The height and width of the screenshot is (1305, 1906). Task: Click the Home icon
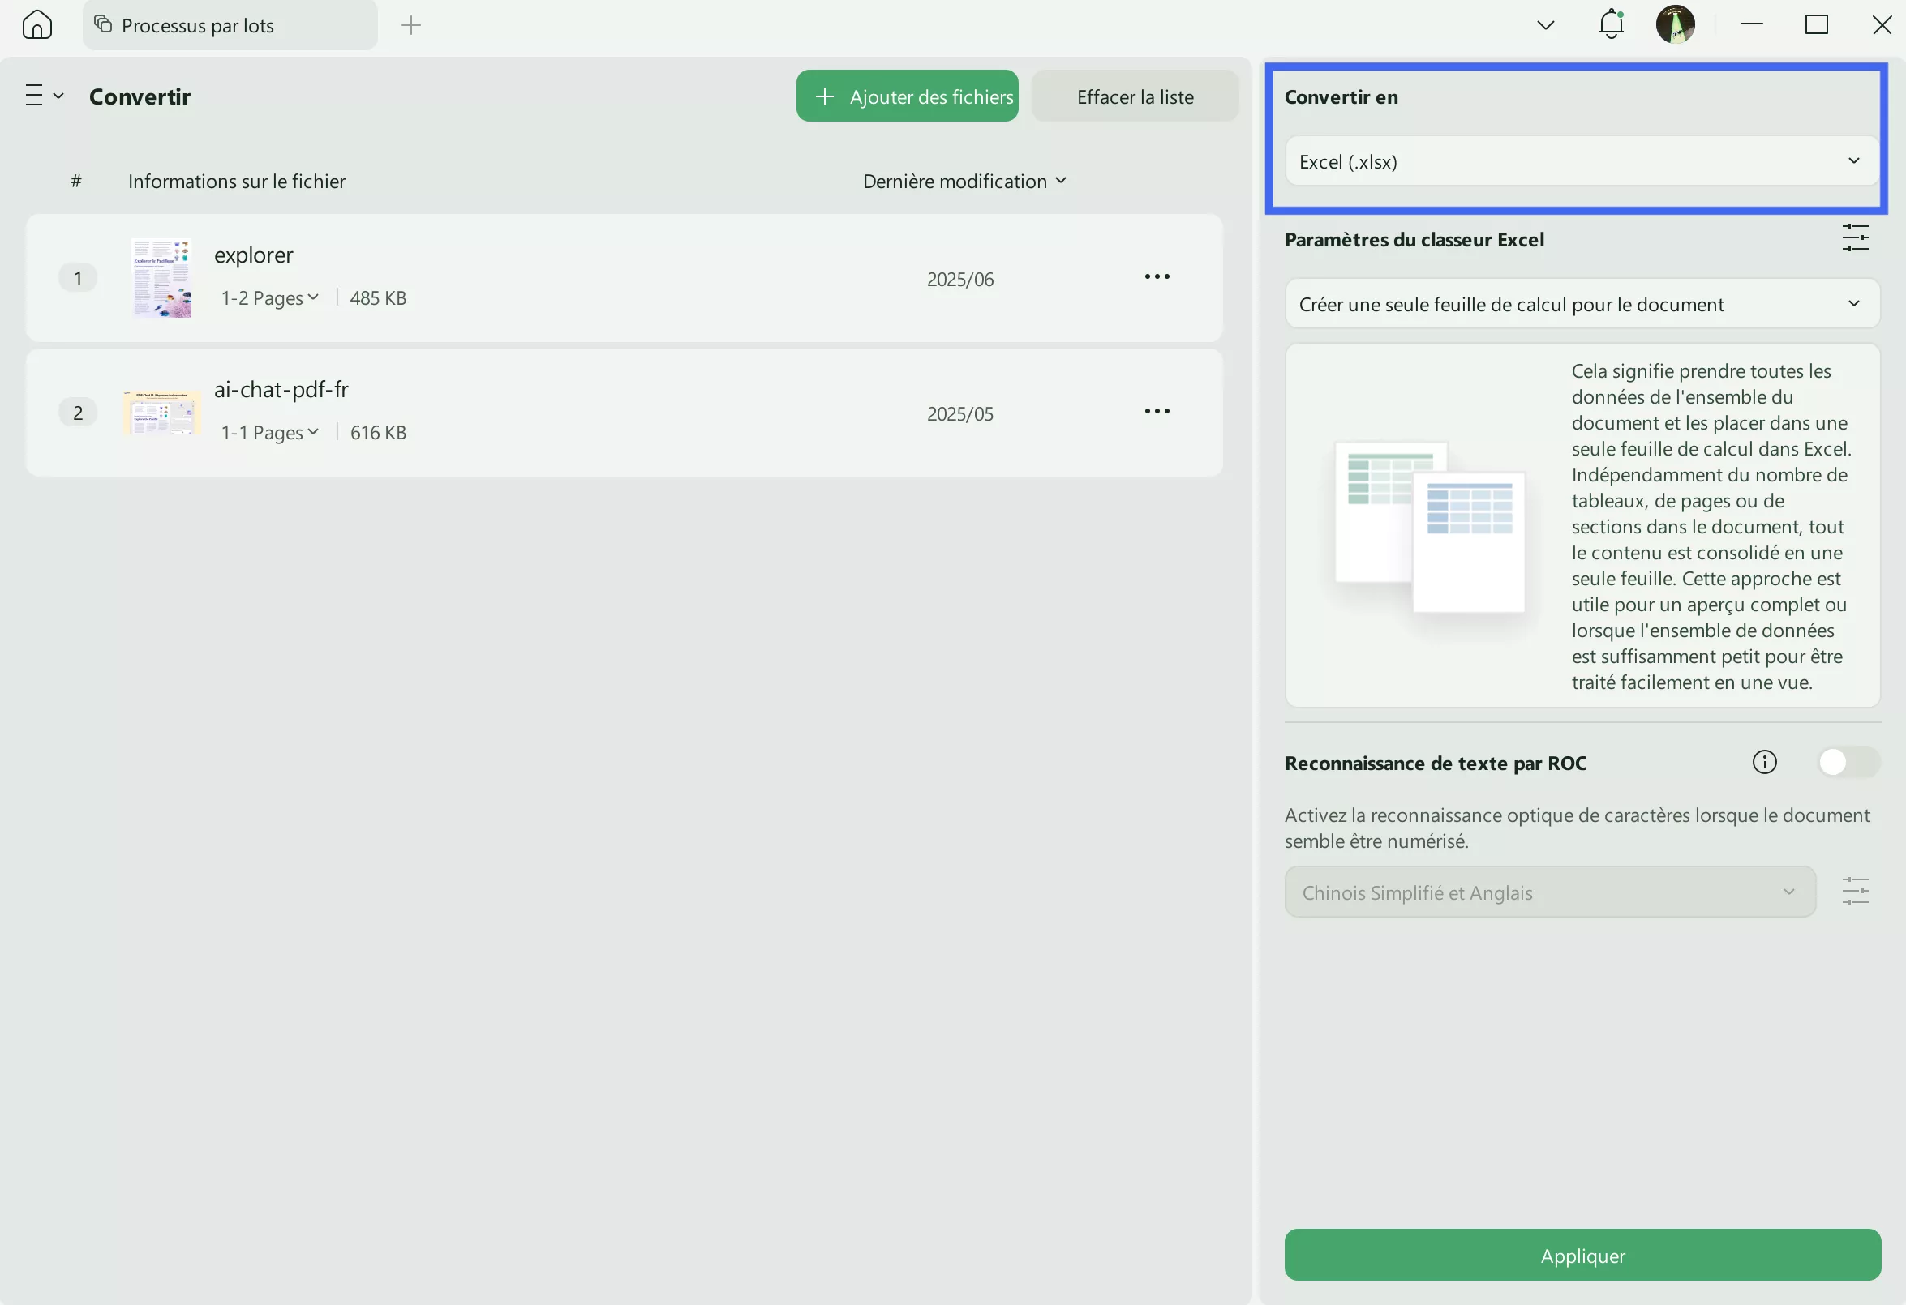click(x=37, y=24)
